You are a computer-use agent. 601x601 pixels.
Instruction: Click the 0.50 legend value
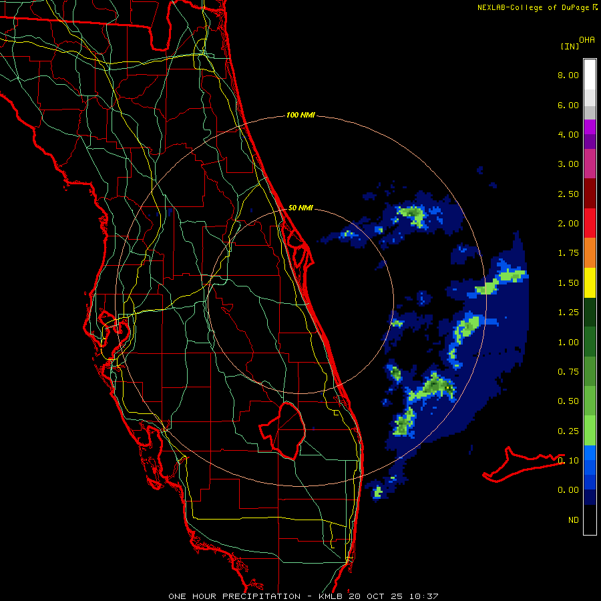pos(568,401)
